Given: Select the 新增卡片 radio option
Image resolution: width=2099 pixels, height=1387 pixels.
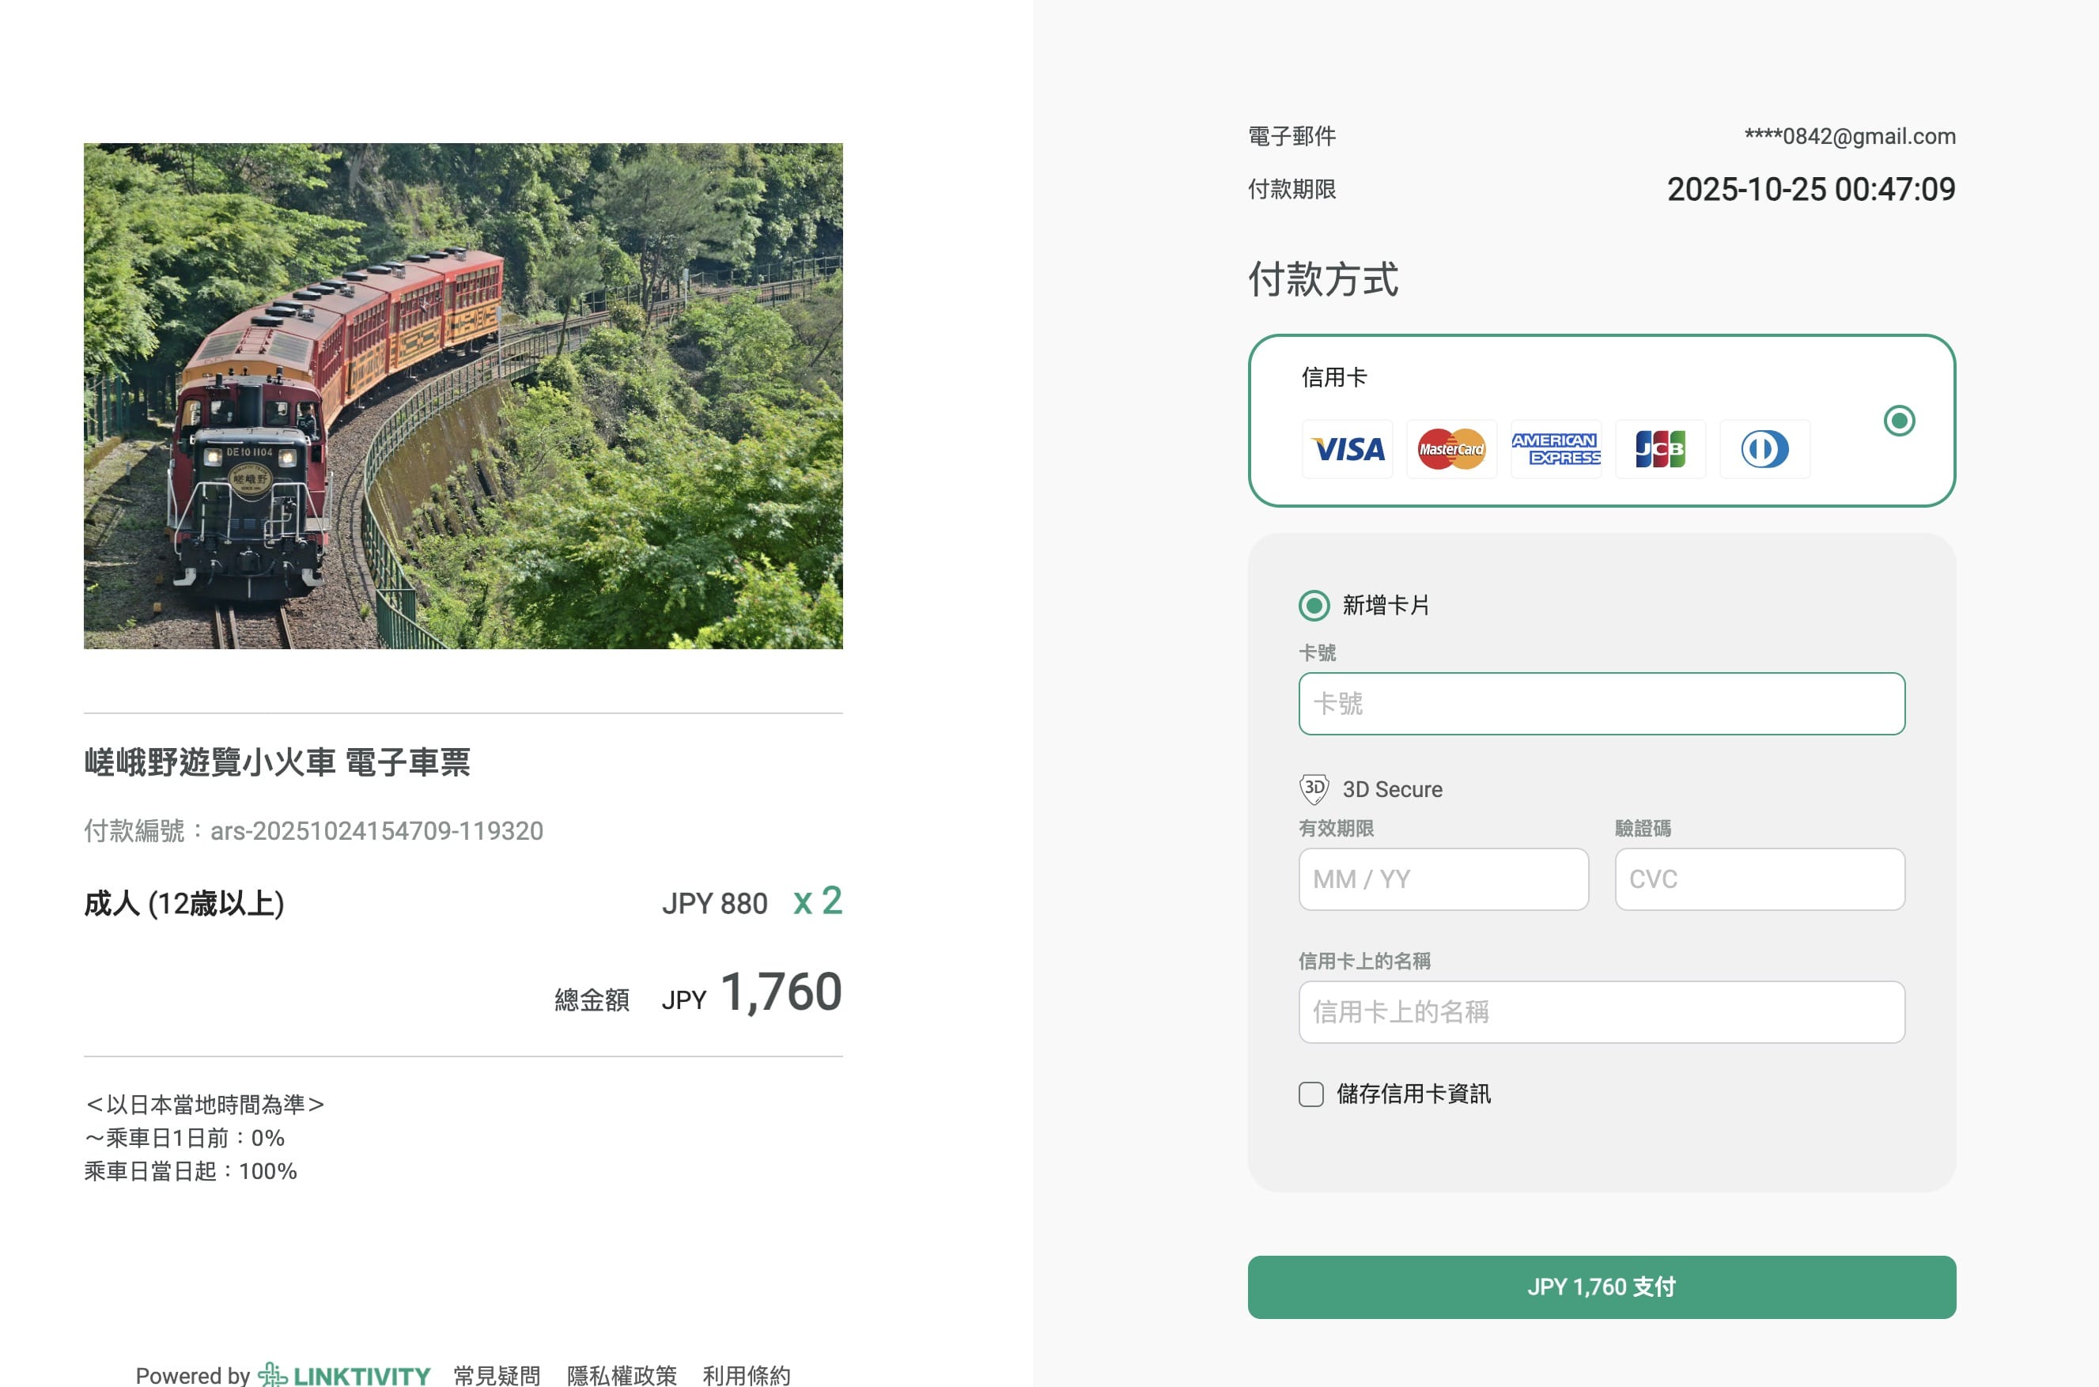Looking at the screenshot, I should click(1314, 606).
